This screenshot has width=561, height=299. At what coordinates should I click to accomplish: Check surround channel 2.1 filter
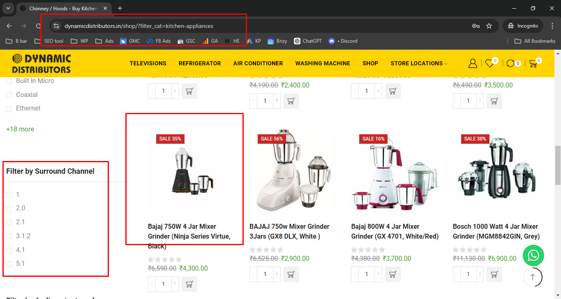pos(9,223)
